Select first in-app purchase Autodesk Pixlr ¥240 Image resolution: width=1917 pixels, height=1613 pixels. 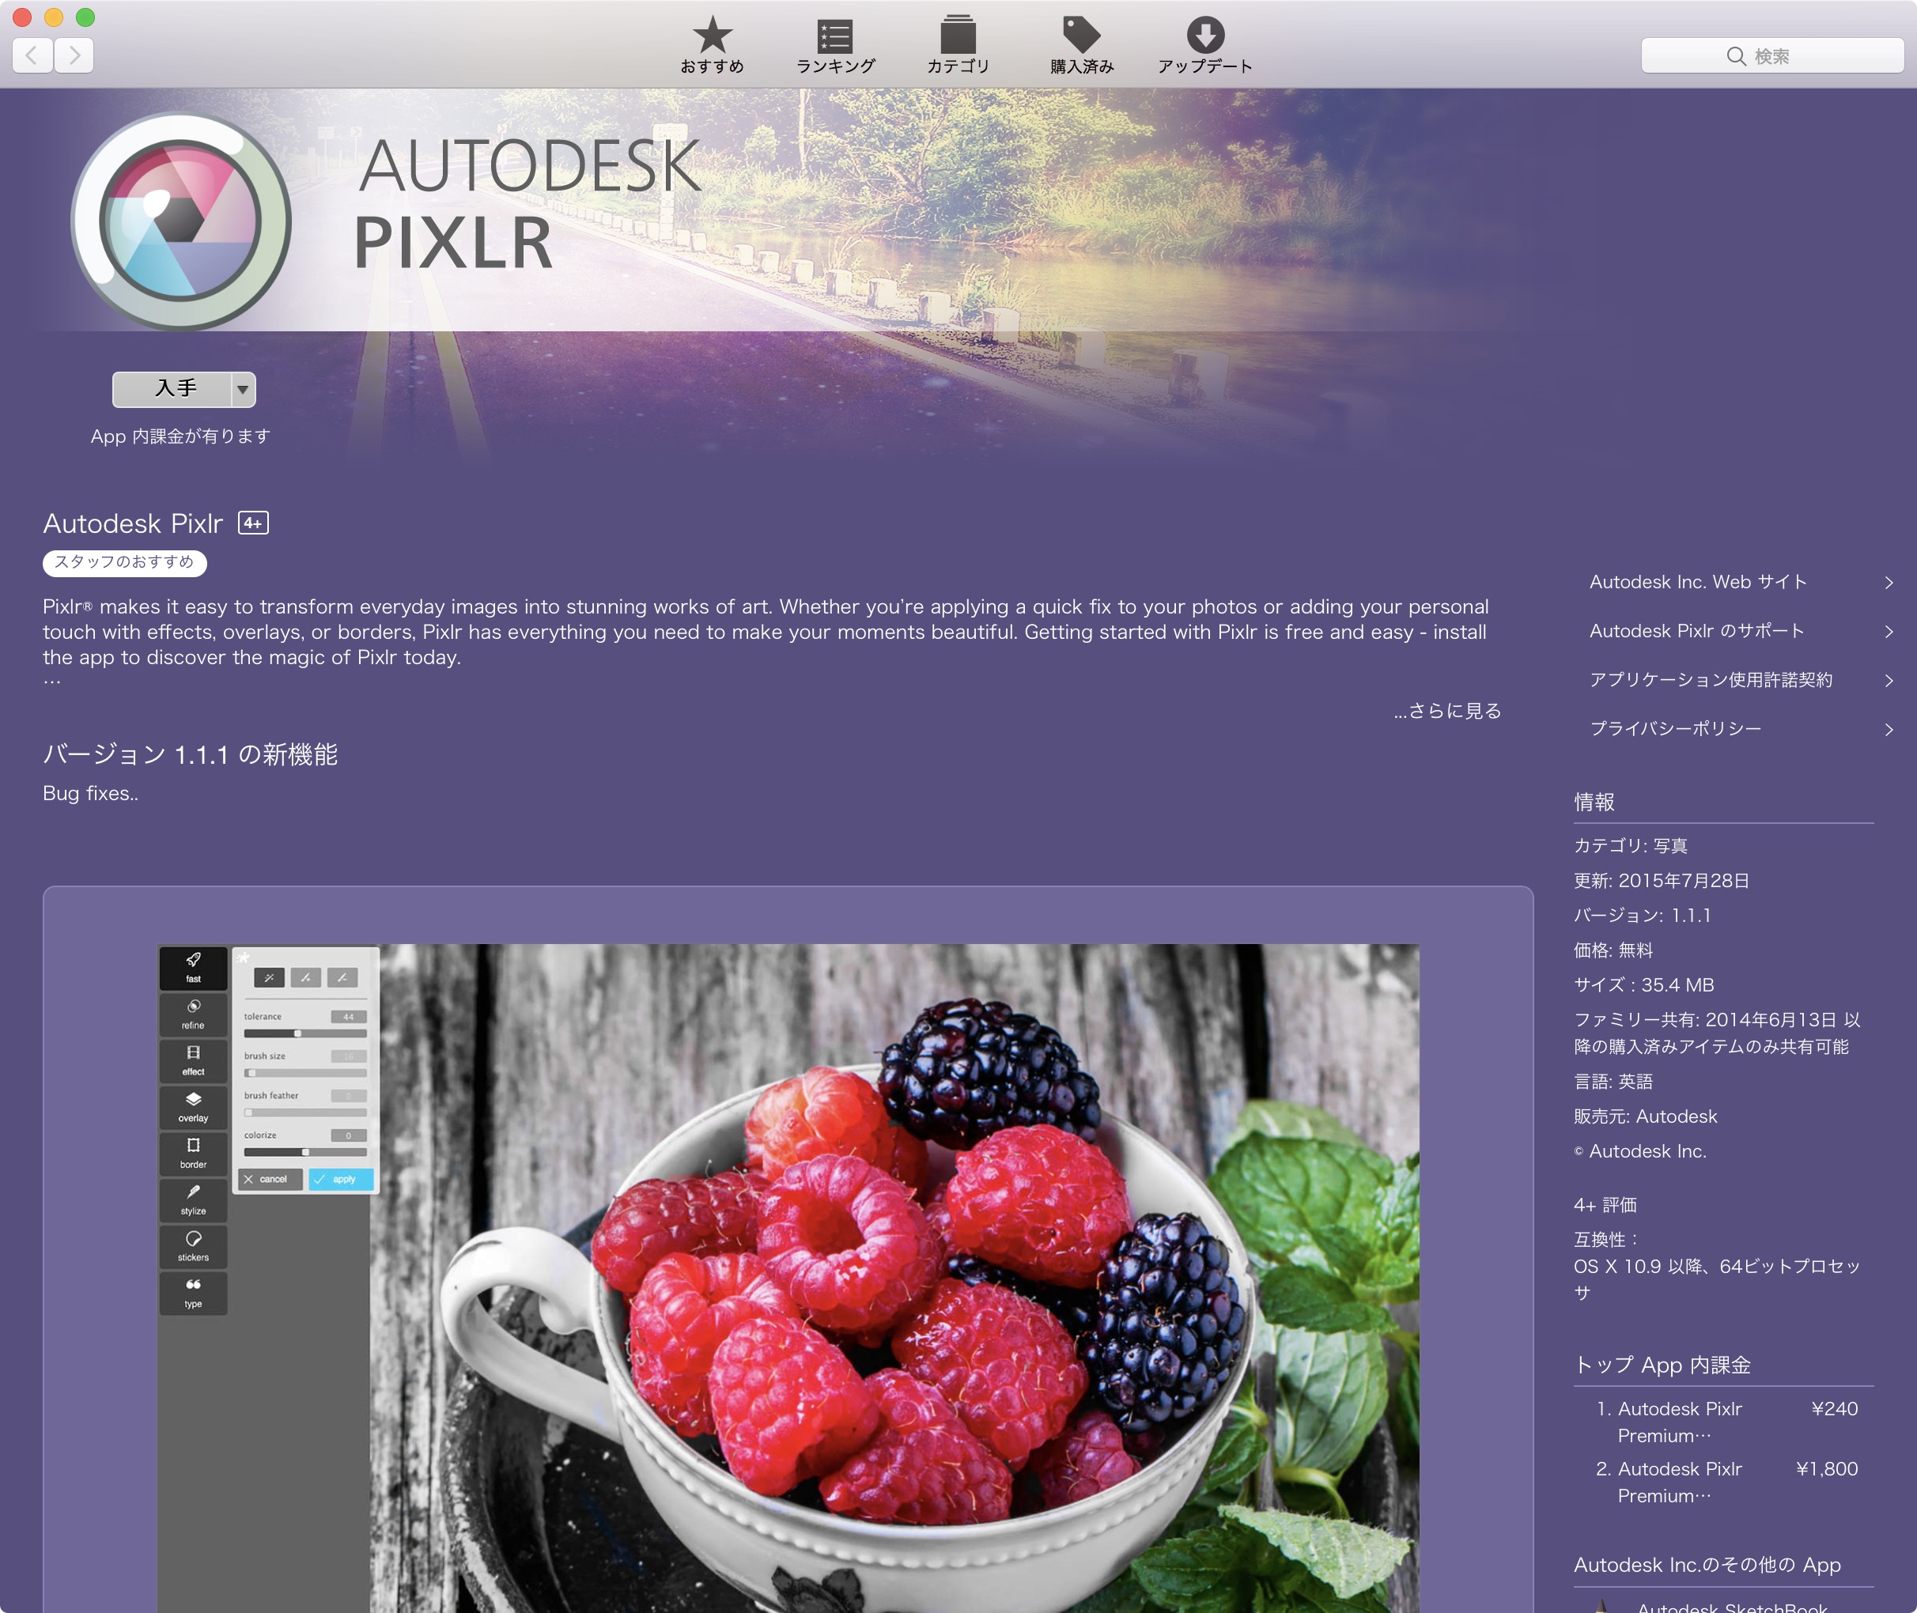point(1726,1422)
